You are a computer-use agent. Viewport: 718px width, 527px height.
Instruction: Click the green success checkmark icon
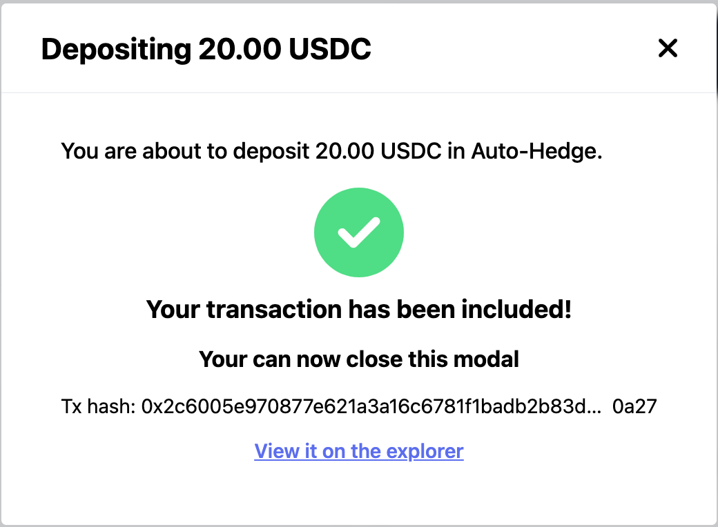pyautogui.click(x=358, y=232)
